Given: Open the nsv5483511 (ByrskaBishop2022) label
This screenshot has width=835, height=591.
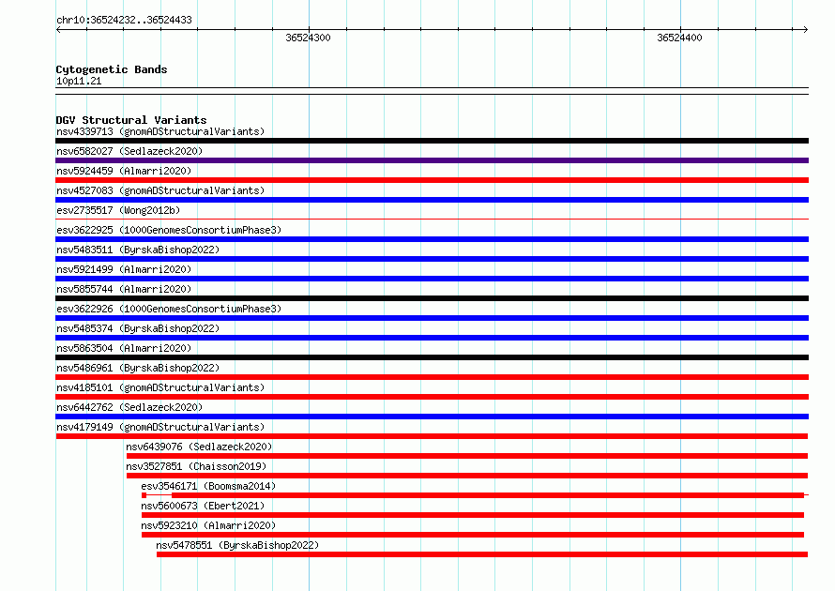Looking at the screenshot, I should (x=138, y=250).
